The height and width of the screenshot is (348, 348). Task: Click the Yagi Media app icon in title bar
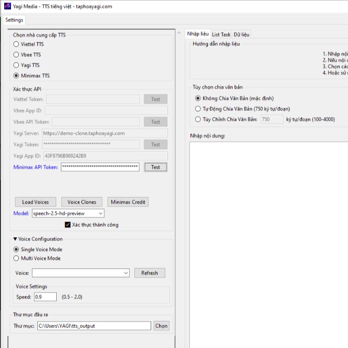point(7,6)
